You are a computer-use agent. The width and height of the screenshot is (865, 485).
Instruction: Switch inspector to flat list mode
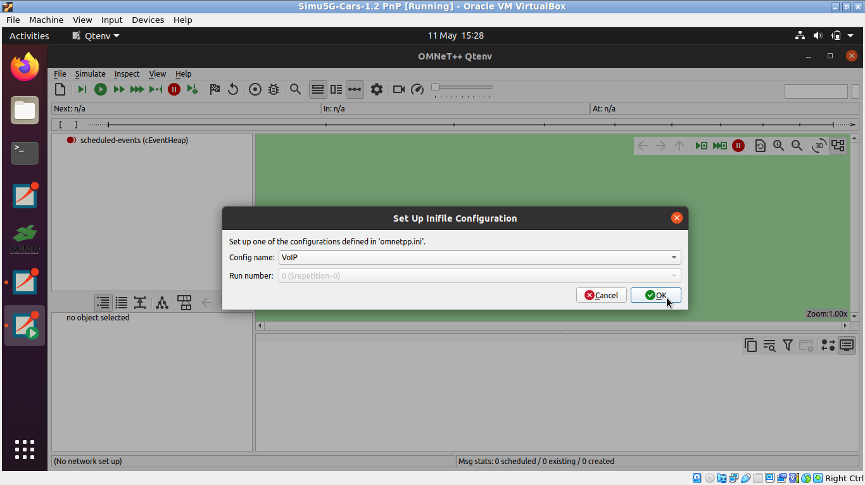pos(122,303)
